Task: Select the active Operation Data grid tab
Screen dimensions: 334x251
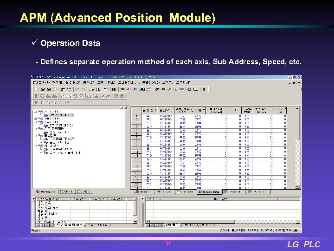Action: pos(209,192)
